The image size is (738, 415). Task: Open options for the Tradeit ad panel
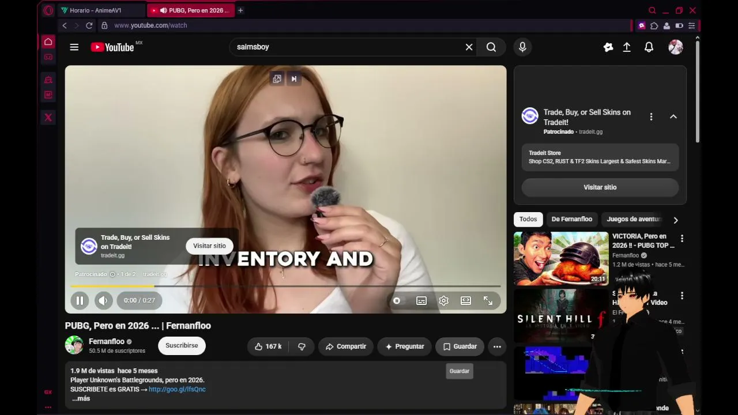pyautogui.click(x=651, y=116)
